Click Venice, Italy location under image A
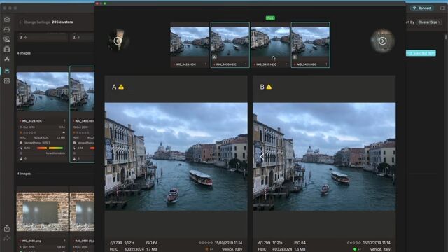The width and height of the screenshot is (448, 252). click(x=232, y=249)
